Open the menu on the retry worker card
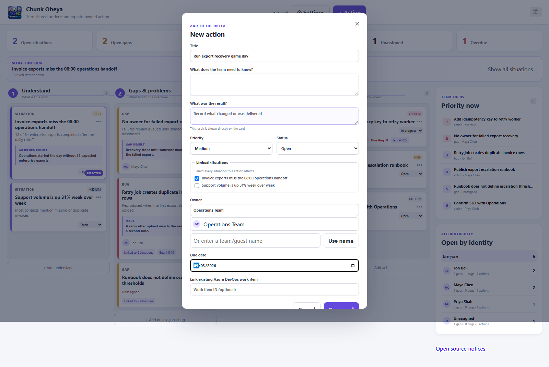Viewport: 549px width, 367px height. click(x=419, y=122)
